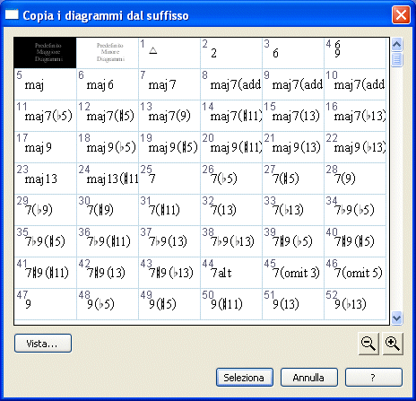416x401 pixels.
Task: Select the 7(omit 3) suffix cell
Action: pyautogui.click(x=293, y=273)
